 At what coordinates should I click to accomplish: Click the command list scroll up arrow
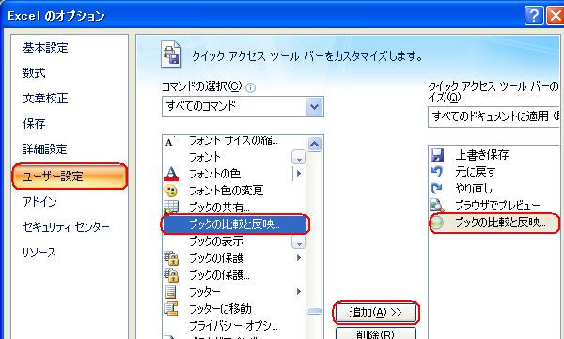314,145
